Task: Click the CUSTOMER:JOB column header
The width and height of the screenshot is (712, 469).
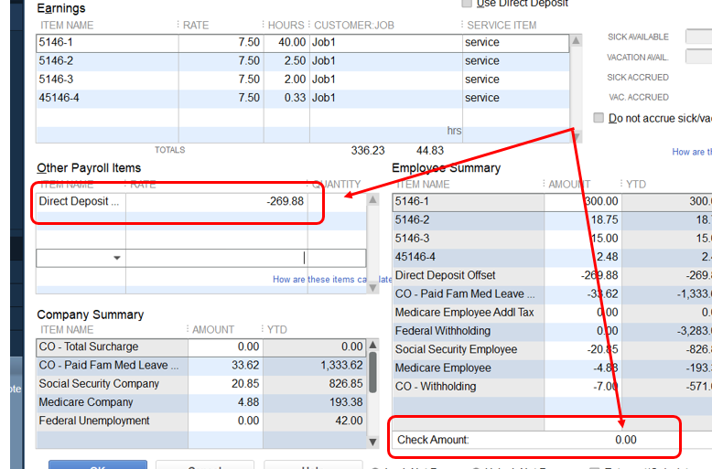Action: (x=354, y=26)
